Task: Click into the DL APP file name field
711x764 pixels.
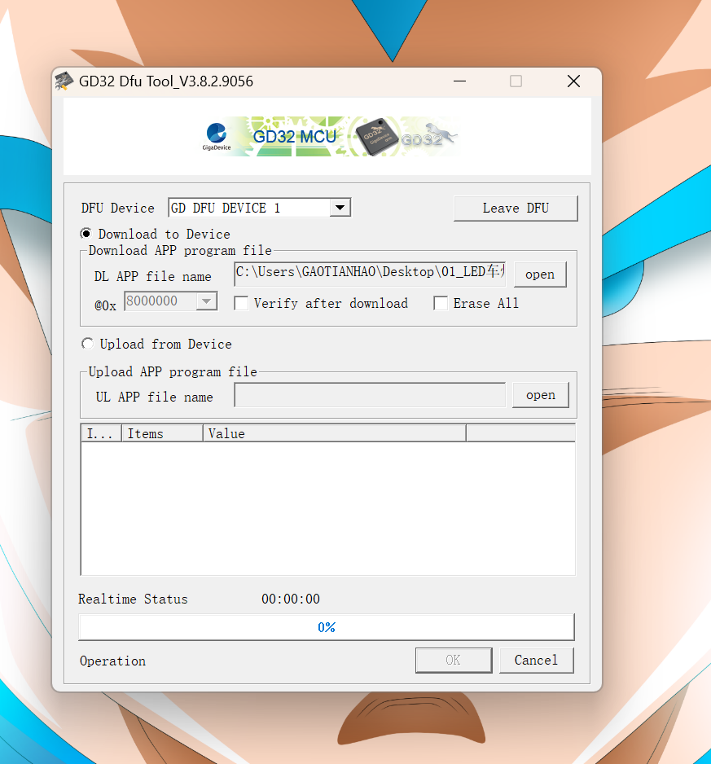Action: click(370, 274)
